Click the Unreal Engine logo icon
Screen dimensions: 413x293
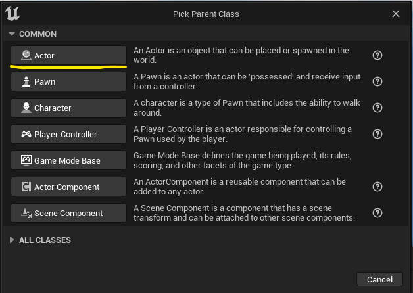(12, 13)
